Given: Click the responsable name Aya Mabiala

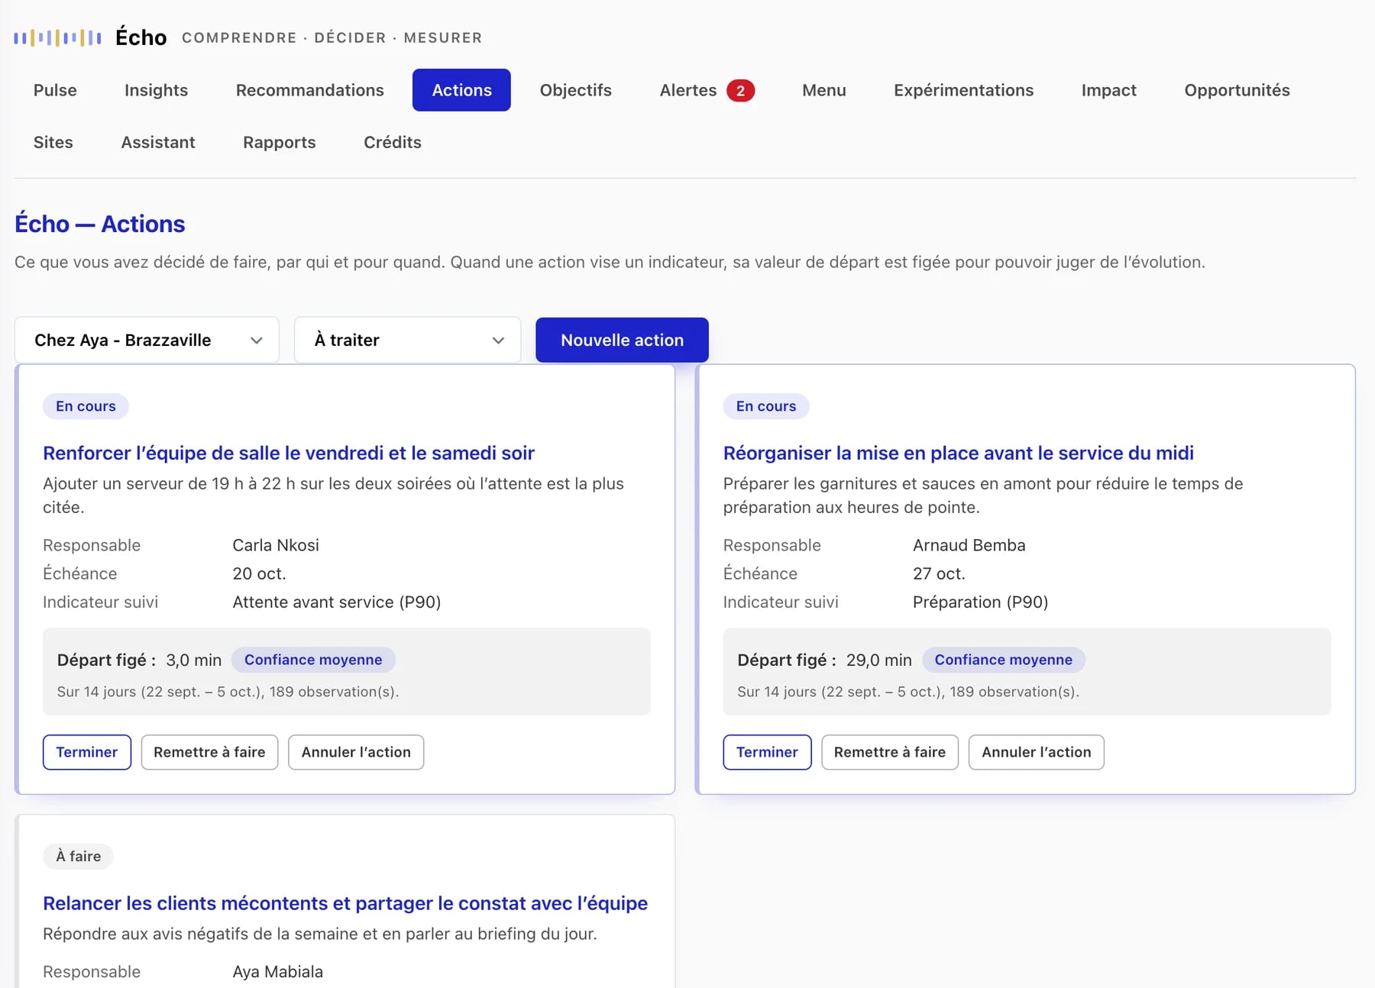Looking at the screenshot, I should click(x=277, y=972).
